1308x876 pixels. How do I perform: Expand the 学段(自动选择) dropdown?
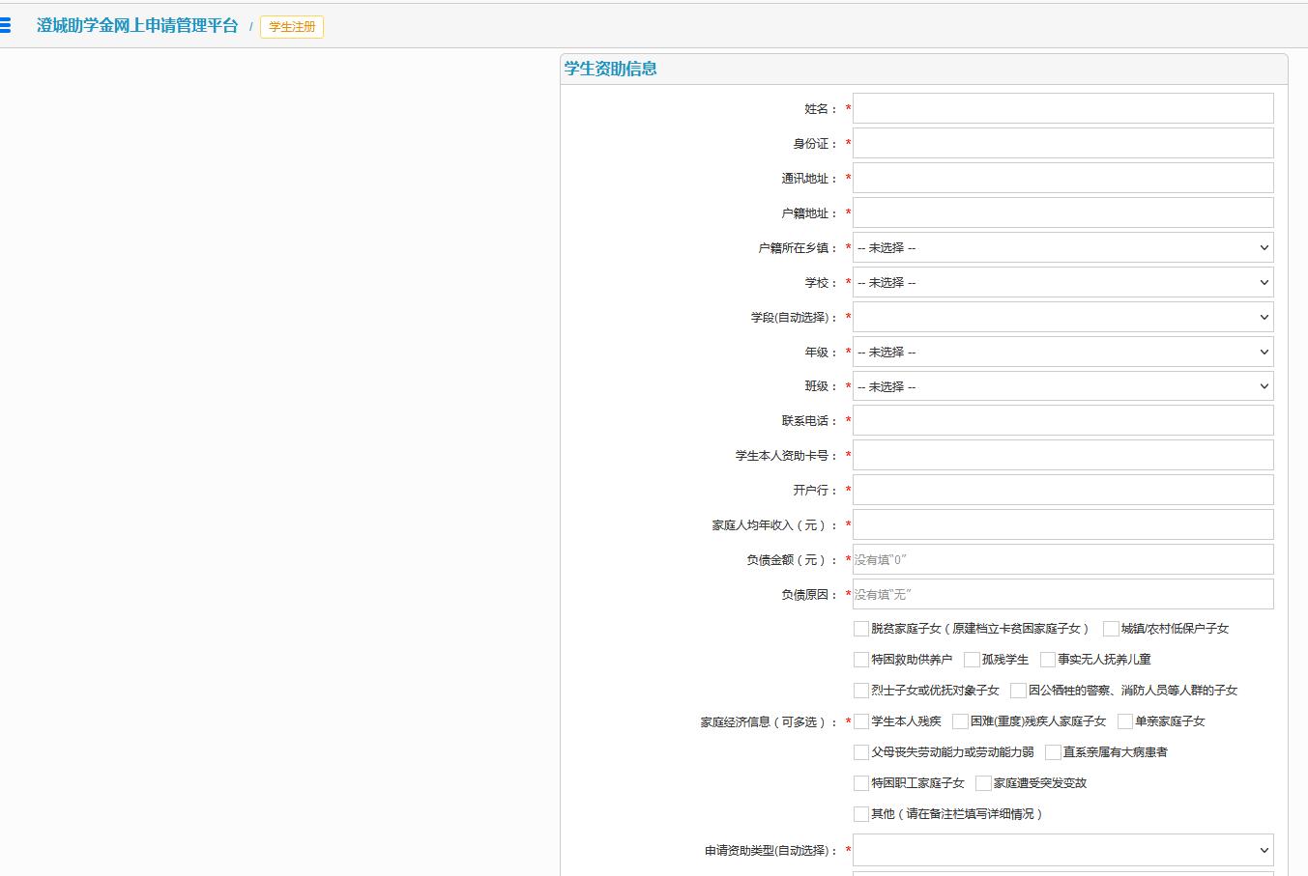click(1061, 317)
